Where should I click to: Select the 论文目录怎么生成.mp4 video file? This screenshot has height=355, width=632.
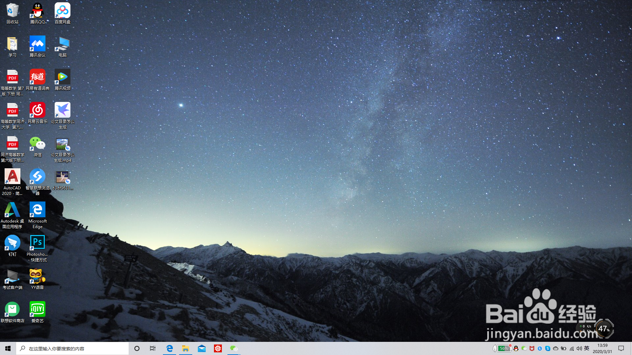click(x=62, y=144)
